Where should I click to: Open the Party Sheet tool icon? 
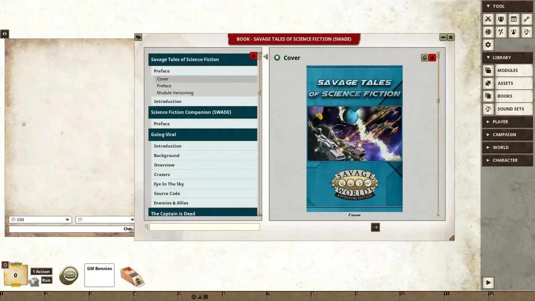coord(501,19)
